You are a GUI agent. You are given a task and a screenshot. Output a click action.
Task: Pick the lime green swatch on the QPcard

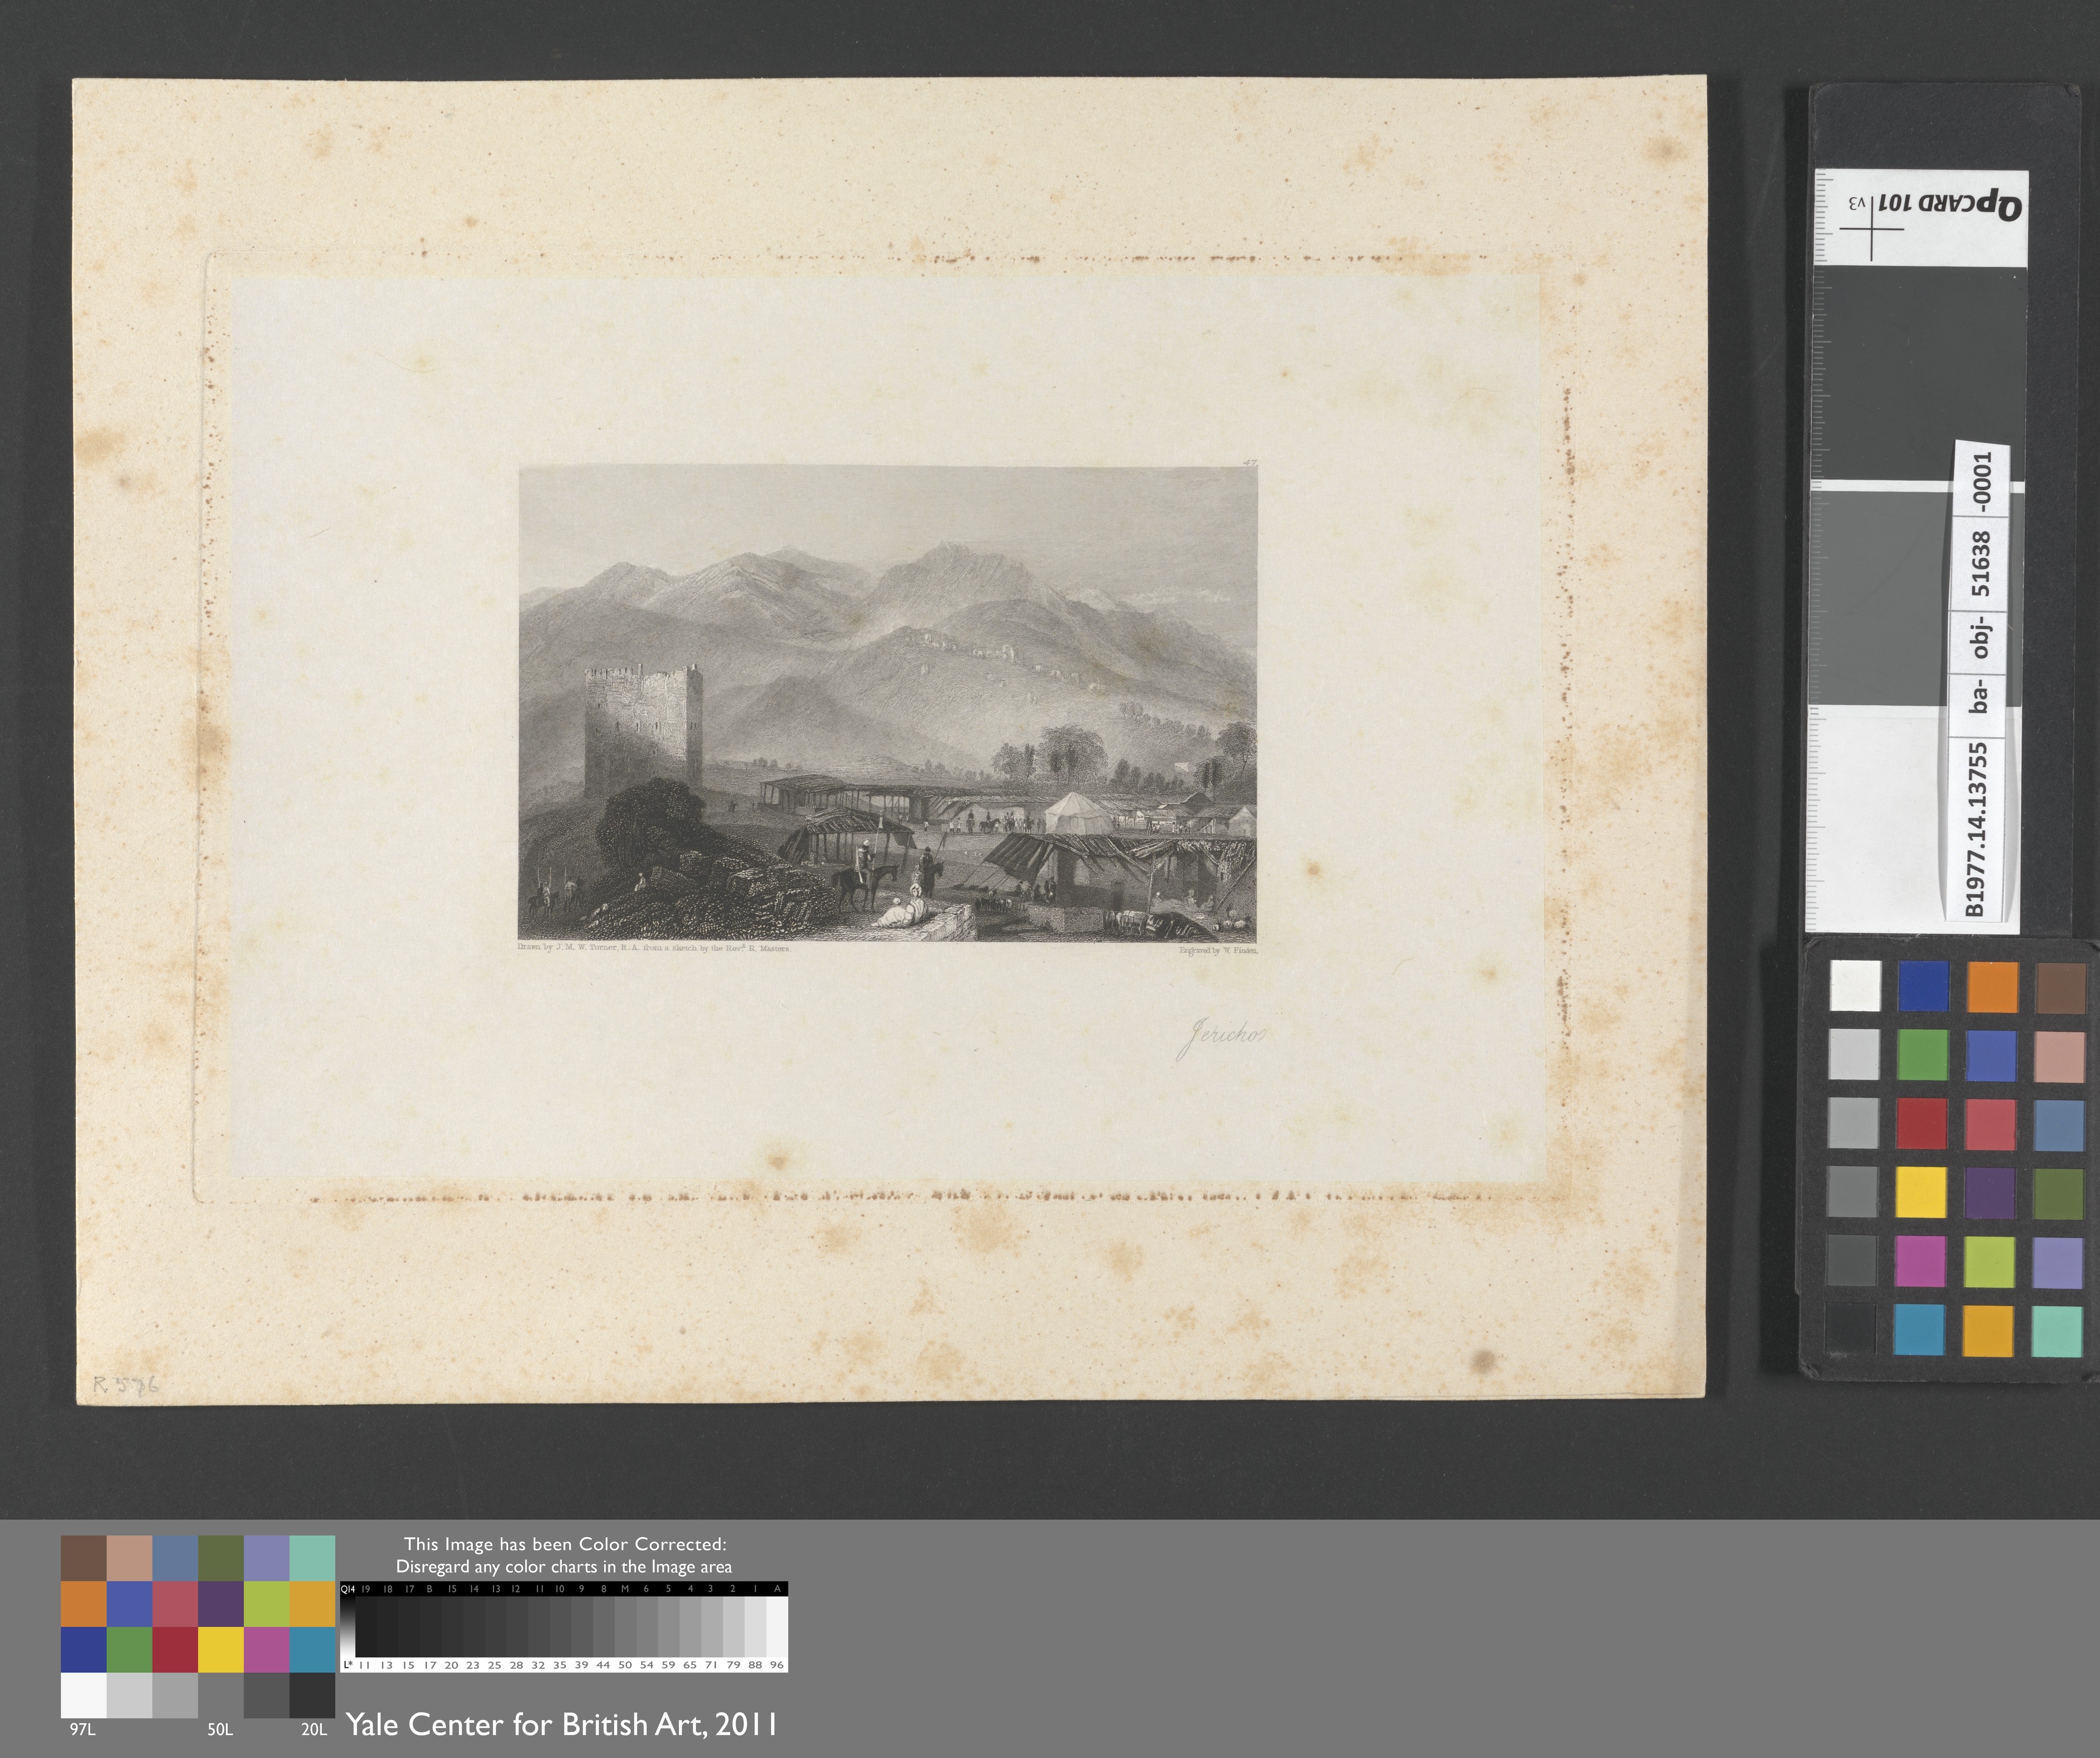(x=1990, y=1261)
